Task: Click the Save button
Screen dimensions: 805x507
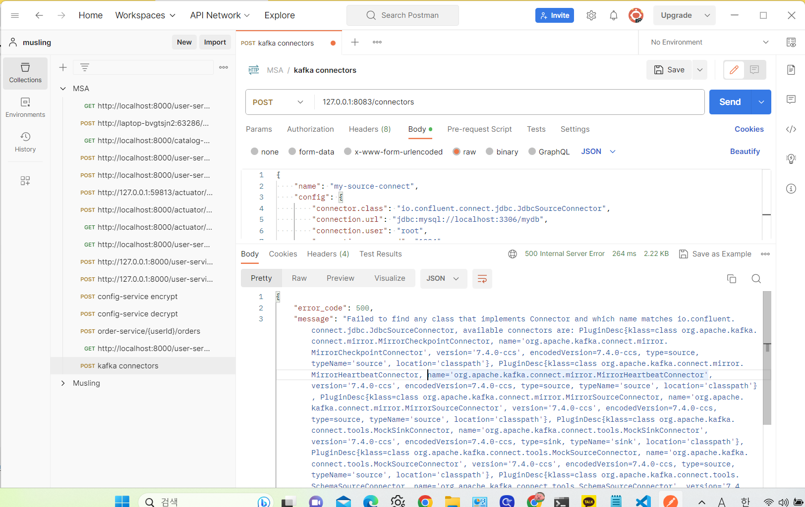Action: pos(669,70)
